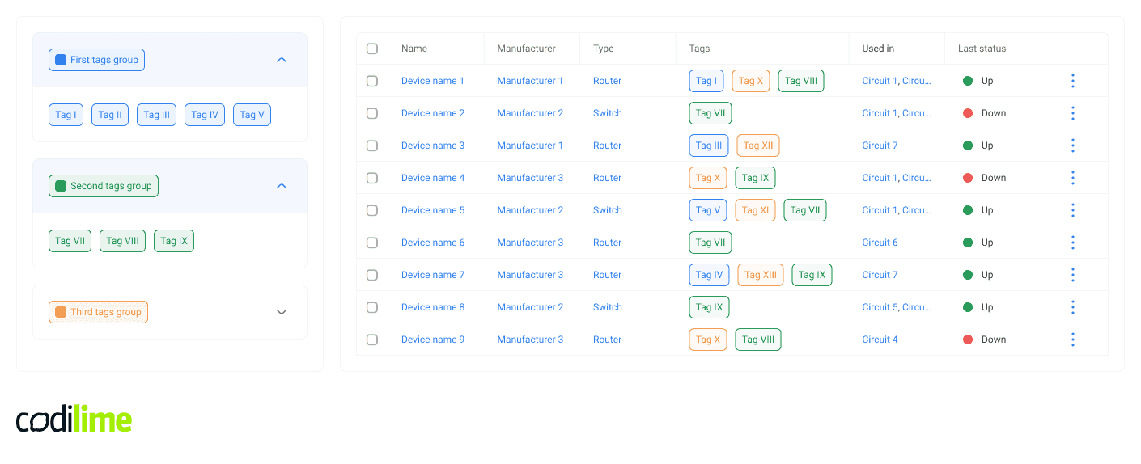This screenshot has width=1141, height=464.
Task: Check the box for Device name 6
Action: [x=372, y=243]
